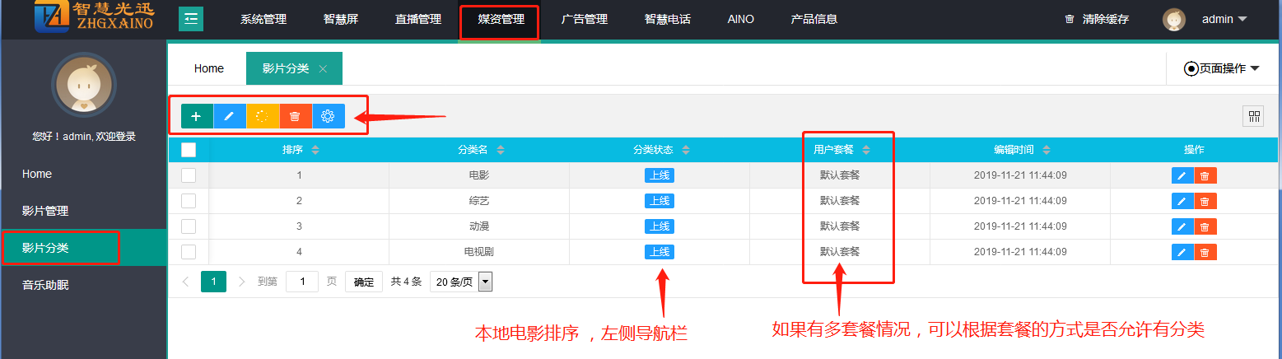Check the select-all header checkbox
Image resolution: width=1282 pixels, height=359 pixels.
pos(189,150)
